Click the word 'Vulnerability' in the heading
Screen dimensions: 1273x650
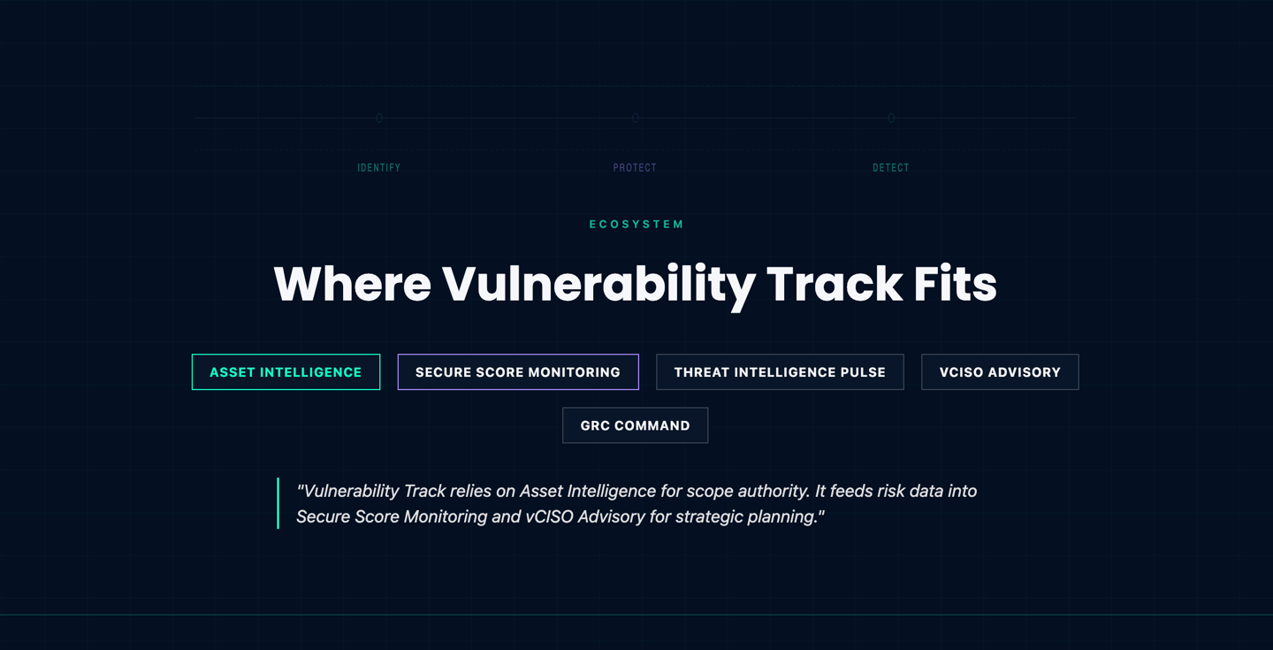598,284
